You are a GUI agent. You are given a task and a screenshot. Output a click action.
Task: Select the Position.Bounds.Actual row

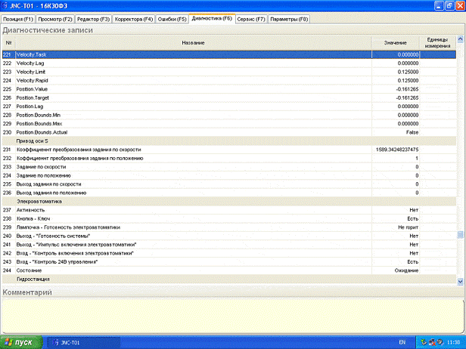(x=193, y=132)
